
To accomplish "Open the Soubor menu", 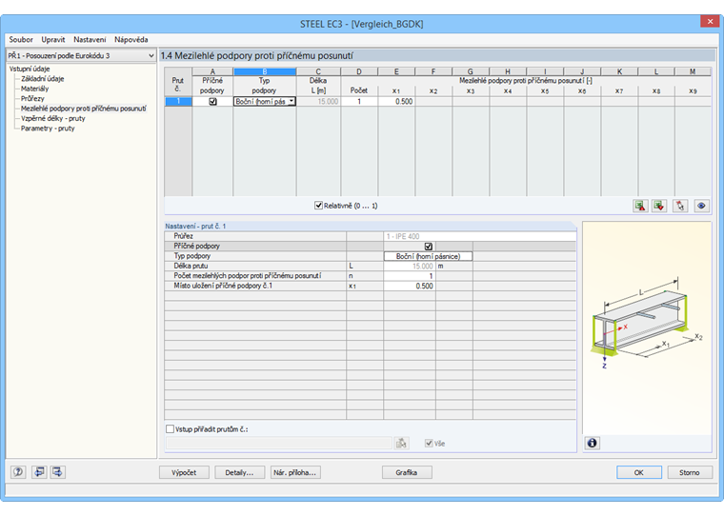I will [21, 40].
